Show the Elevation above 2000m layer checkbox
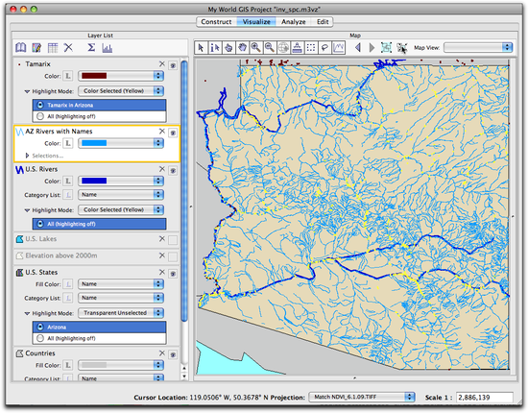528x413 pixels. pos(173,257)
